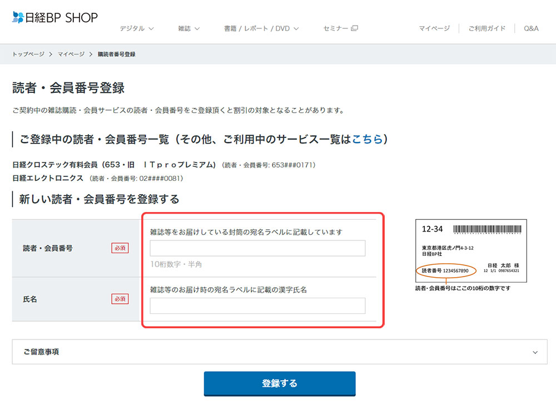556x409 pixels.
Task: Open the Q&A page
Action: point(531,28)
